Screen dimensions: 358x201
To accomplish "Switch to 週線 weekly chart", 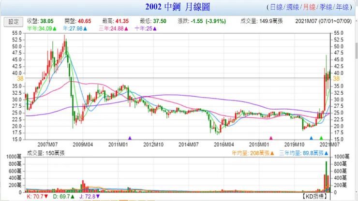I will tap(293, 7).
